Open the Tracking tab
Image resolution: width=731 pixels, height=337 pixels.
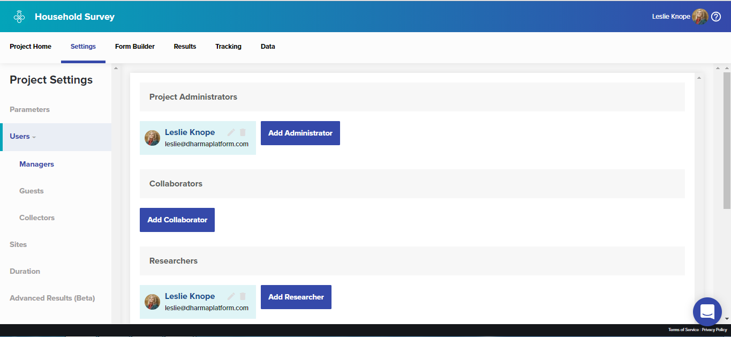[228, 47]
